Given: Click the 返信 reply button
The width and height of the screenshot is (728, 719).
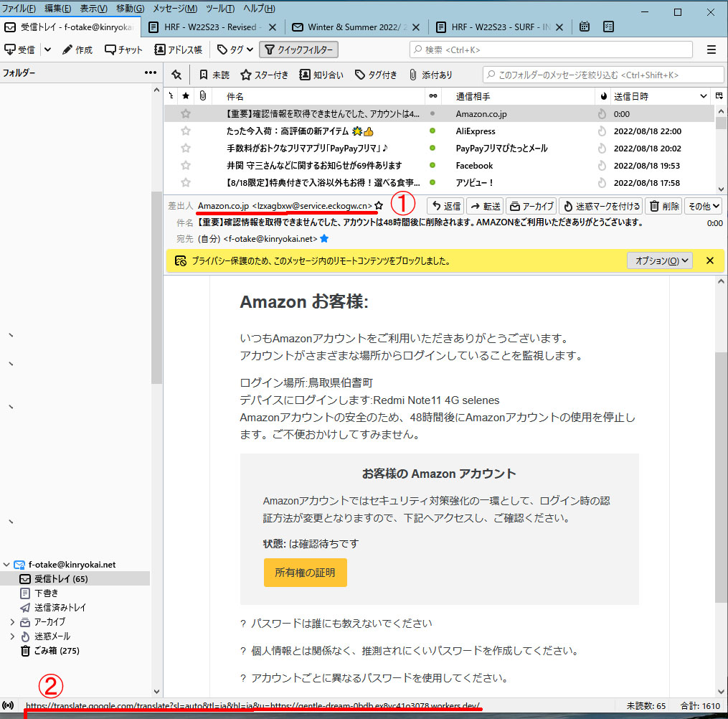Looking at the screenshot, I should coord(446,206).
